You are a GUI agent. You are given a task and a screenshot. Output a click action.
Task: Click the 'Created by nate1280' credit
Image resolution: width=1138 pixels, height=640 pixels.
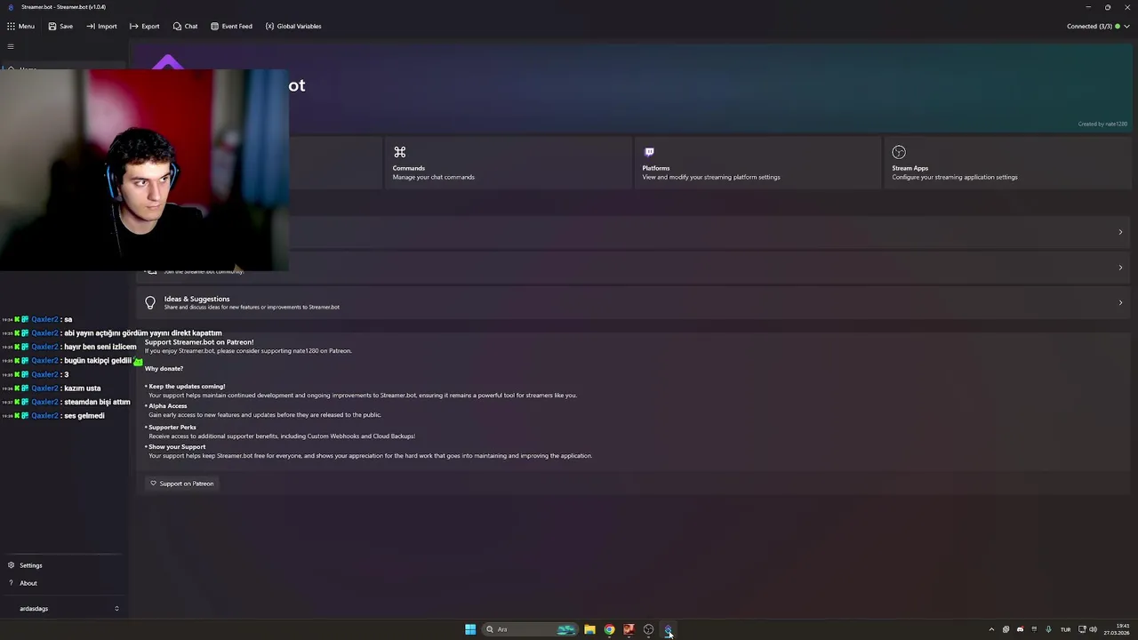1102,124
